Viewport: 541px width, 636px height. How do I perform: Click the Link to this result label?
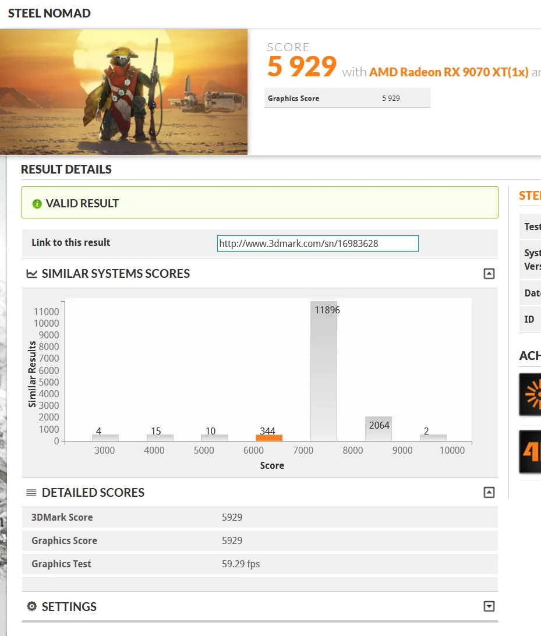coord(71,242)
